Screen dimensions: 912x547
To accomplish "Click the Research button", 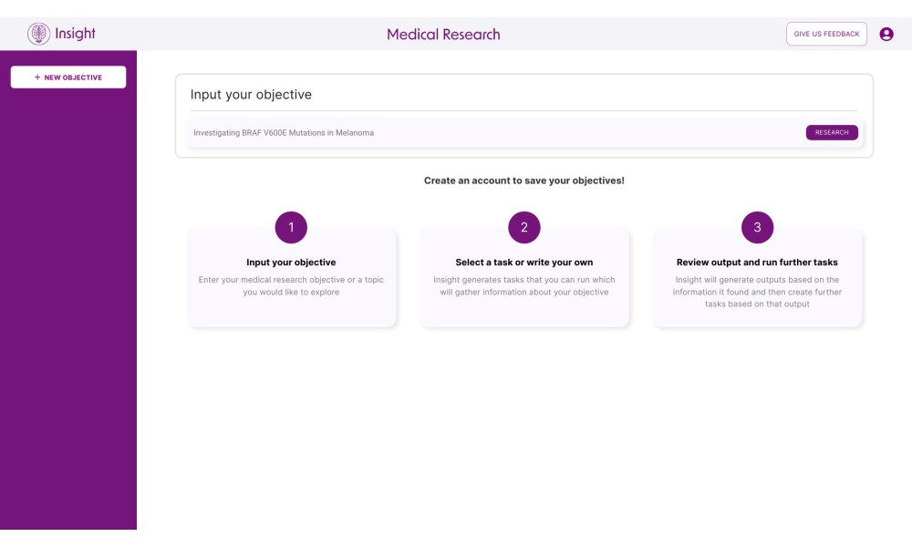I will click(832, 132).
